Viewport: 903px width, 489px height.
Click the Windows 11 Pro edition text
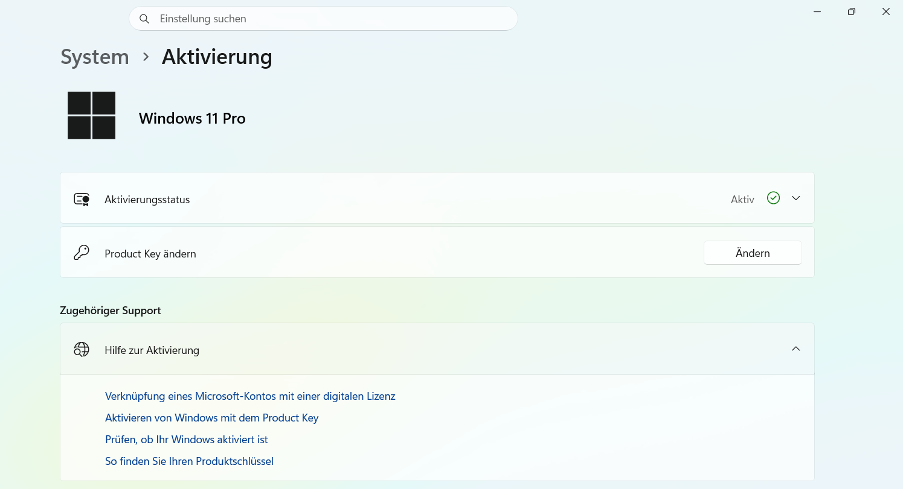pos(192,118)
